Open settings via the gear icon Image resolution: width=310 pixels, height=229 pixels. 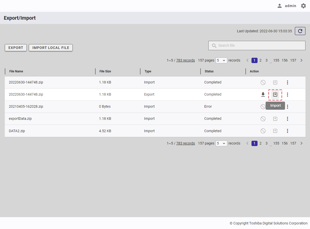(303, 6)
